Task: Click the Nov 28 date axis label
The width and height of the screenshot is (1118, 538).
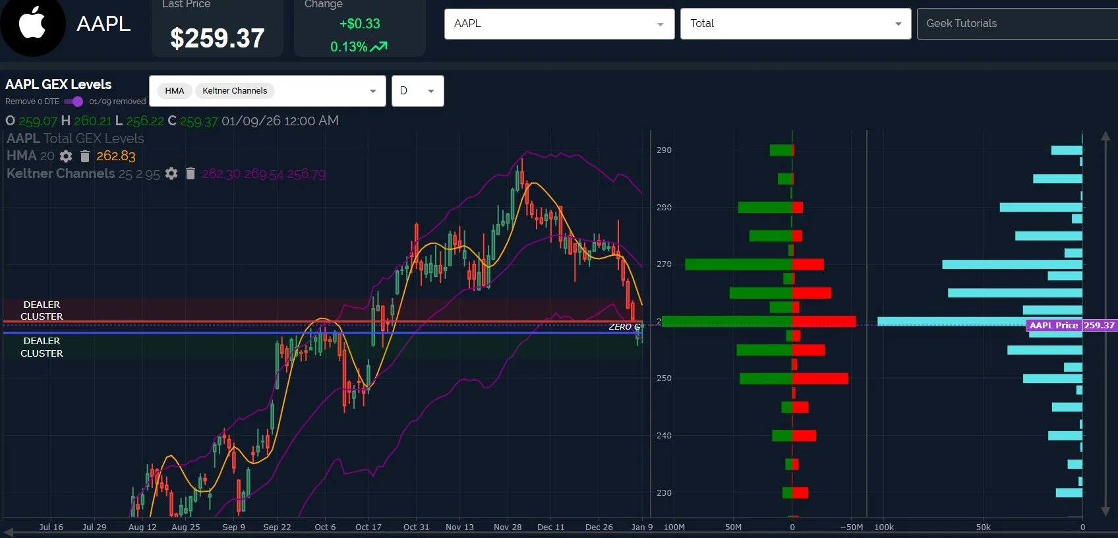Action: 508,527
